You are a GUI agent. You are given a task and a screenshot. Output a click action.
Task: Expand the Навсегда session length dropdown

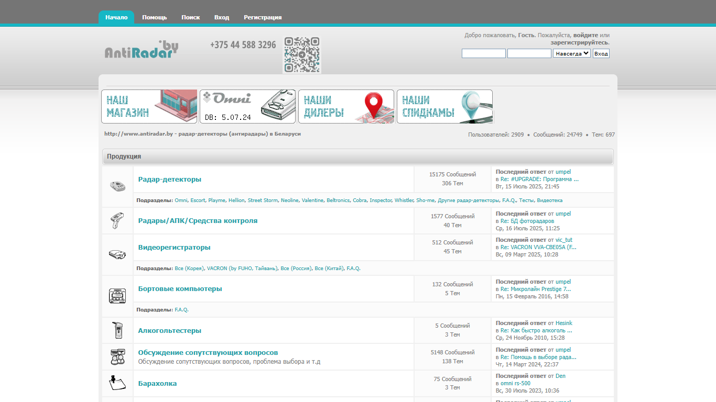point(572,53)
